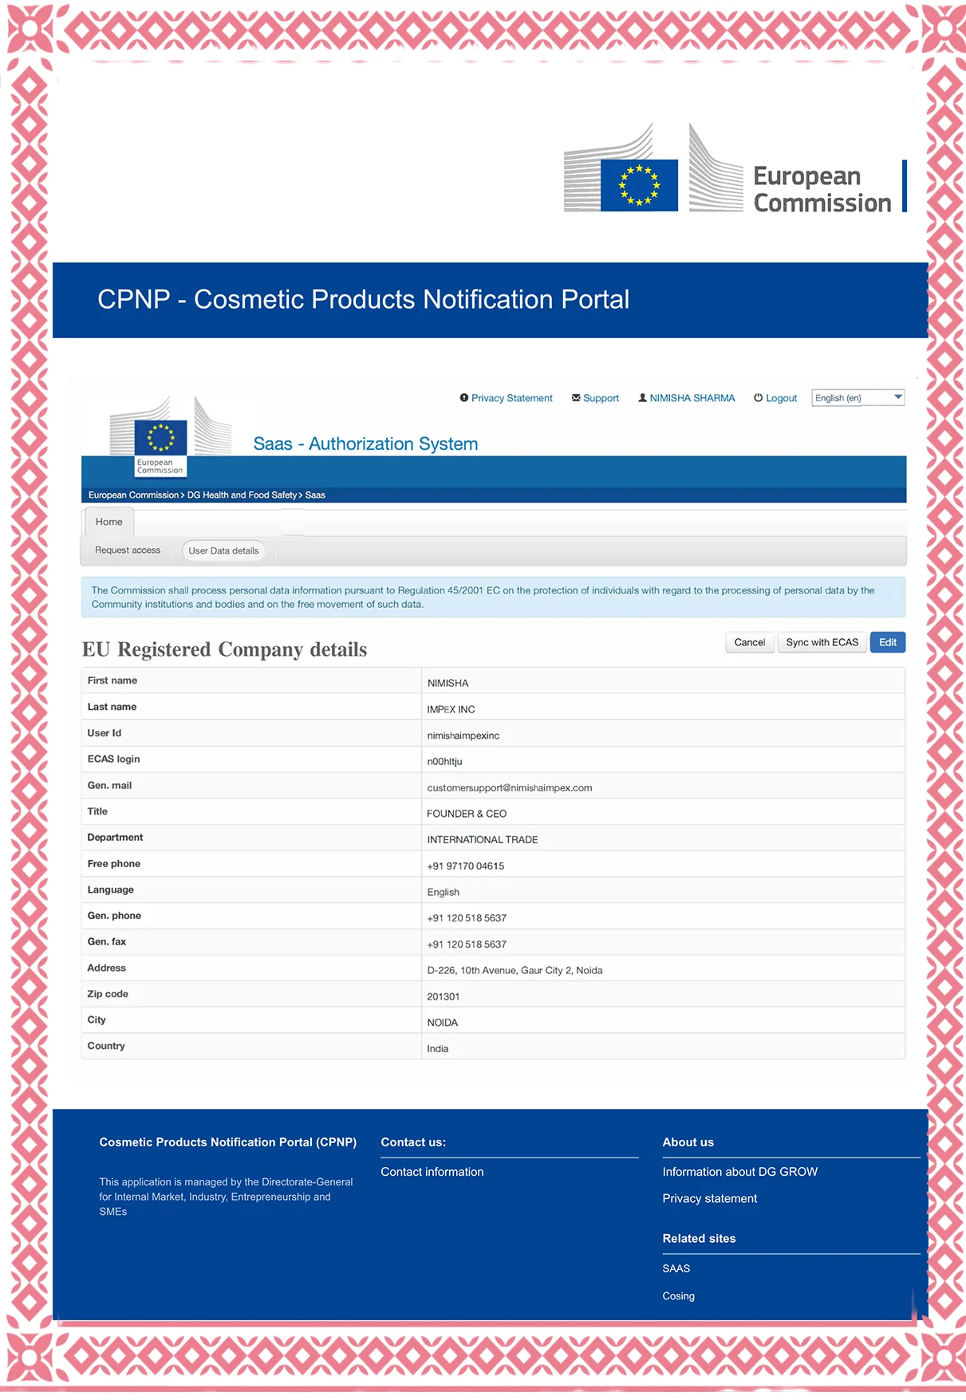Open the Privacy Statement link
The height and width of the screenshot is (1400, 966).
[512, 398]
